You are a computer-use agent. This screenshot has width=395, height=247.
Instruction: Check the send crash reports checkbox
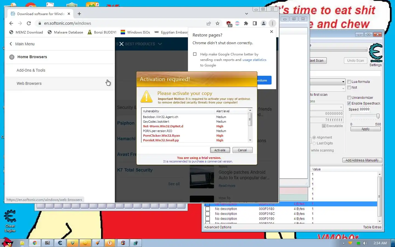click(195, 54)
